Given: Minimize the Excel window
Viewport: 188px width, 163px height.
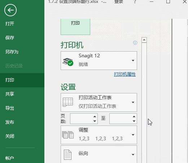Looking at the screenshot, I should (x=152, y=1).
